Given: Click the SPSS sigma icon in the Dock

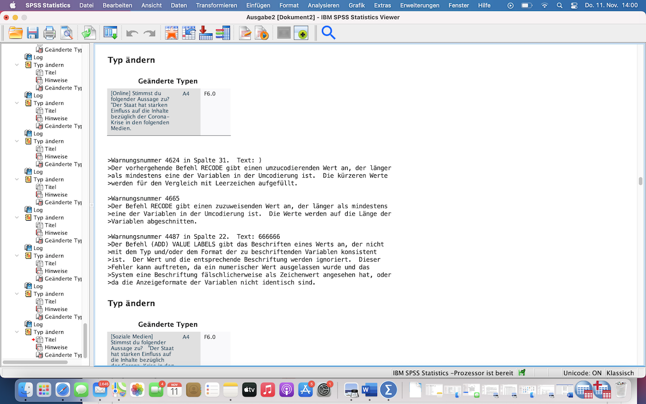Looking at the screenshot, I should point(388,390).
